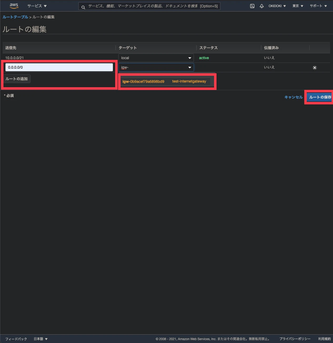Open the CloudShell terminal icon
Viewport: 333px width, 343px height.
click(x=252, y=6)
